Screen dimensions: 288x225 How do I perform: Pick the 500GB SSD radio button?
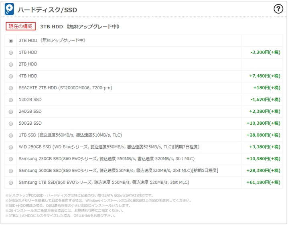click(x=11, y=123)
